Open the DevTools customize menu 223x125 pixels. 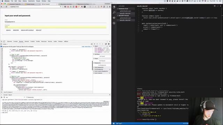(x=107, y=41)
